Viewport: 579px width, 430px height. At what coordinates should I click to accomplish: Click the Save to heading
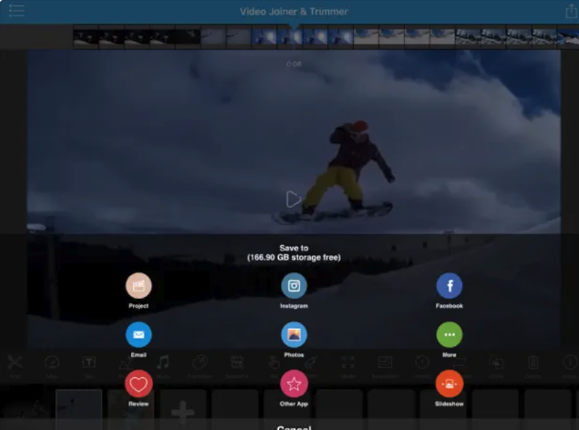coord(294,248)
